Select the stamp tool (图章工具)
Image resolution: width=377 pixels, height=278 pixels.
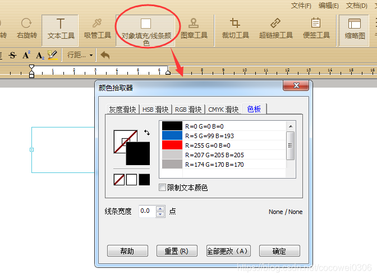pos(194,29)
